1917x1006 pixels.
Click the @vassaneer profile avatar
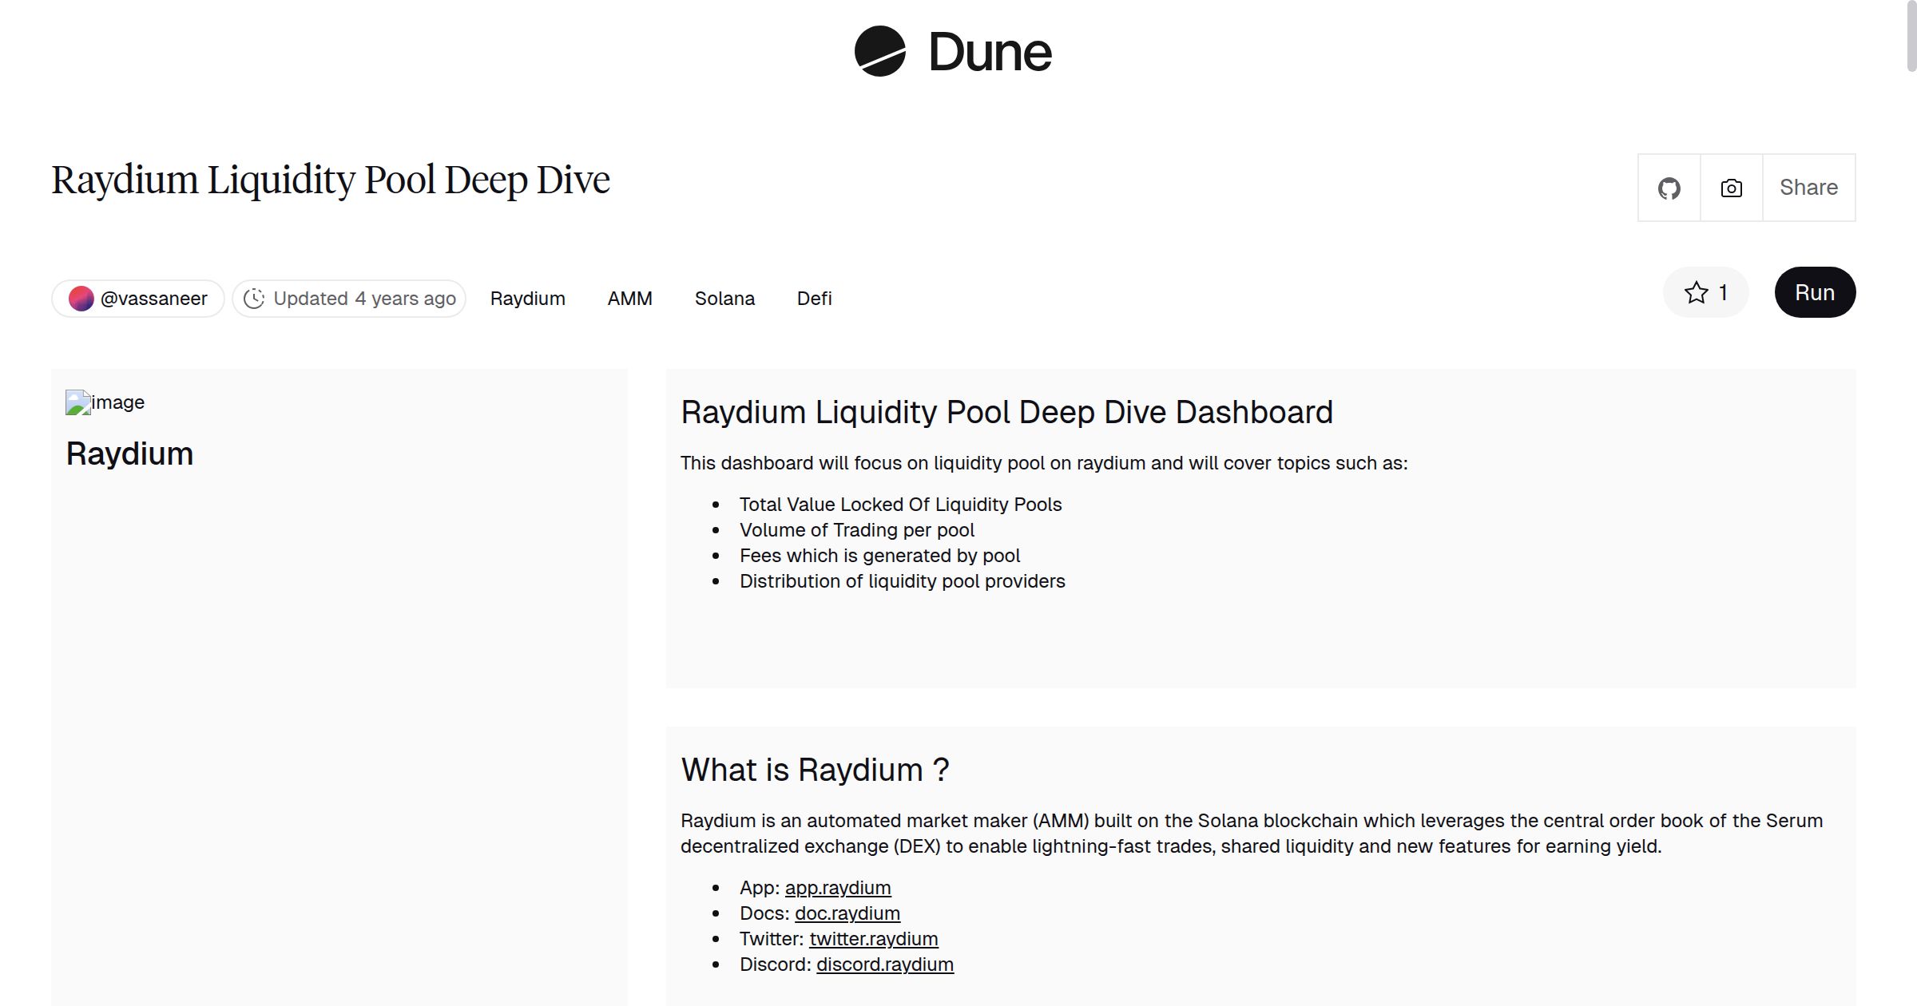pos(82,298)
